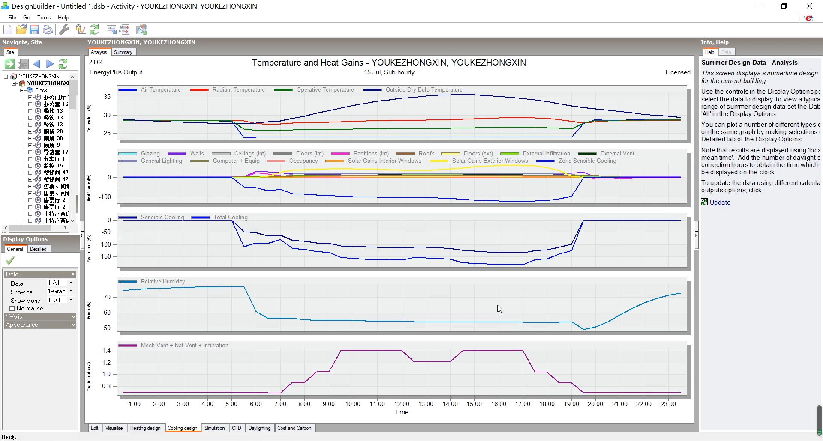Toggle the Normalise checkbox
823x441 pixels.
[x=12, y=309]
